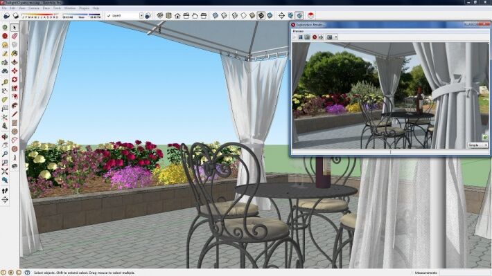Open the Help menu
The height and width of the screenshot is (276, 492).
point(96,8)
